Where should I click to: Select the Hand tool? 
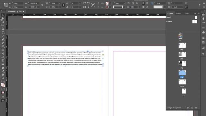click(x=3, y=75)
